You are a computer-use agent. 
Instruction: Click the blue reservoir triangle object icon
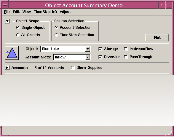(x=12, y=53)
